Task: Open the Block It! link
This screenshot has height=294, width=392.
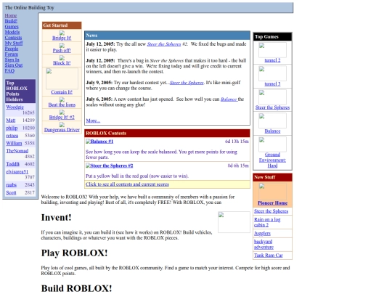Action: click(62, 63)
